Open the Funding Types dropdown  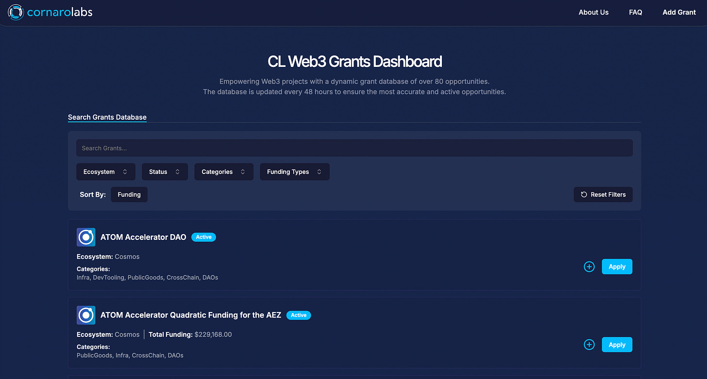coord(295,172)
